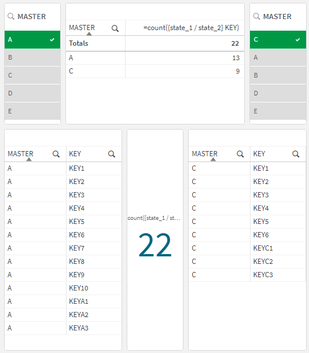This screenshot has height=353, width=309.
Task: Open MASTER column search in bottom-left table
Action: tap(56, 154)
